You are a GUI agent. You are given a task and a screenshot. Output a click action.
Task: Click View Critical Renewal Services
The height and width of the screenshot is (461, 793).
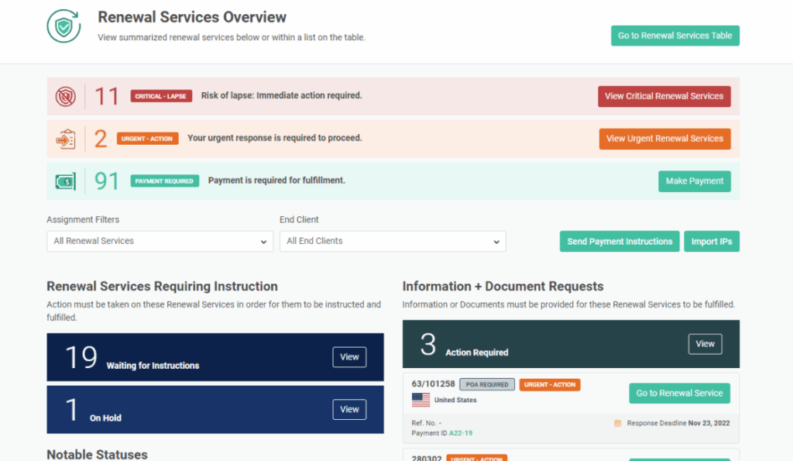tap(664, 95)
